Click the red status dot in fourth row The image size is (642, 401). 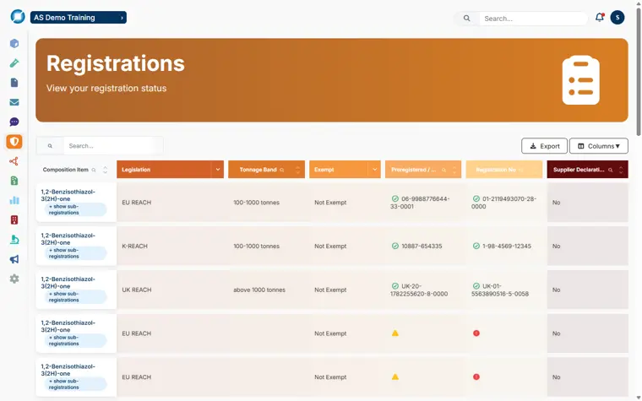pos(476,333)
